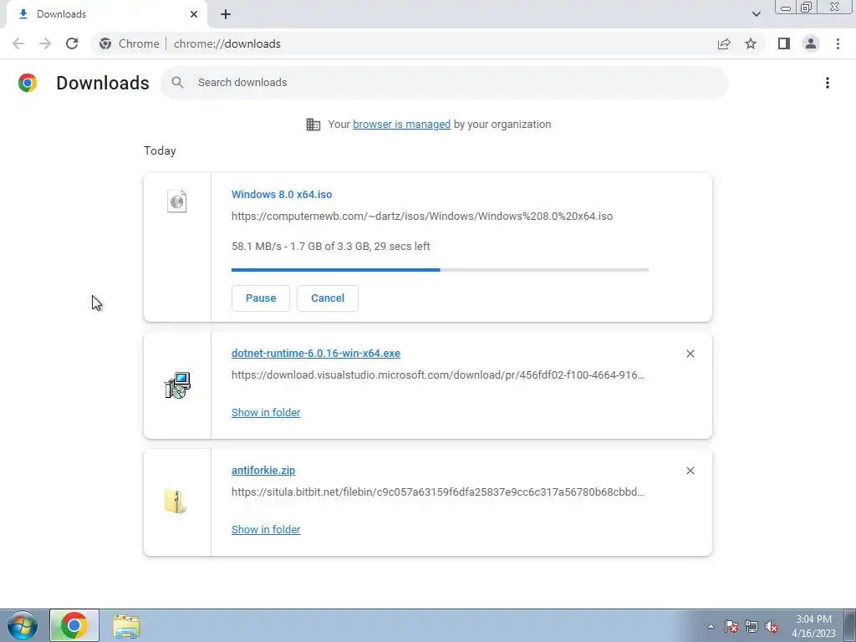Show antiforkie.zip in folder

click(x=266, y=529)
